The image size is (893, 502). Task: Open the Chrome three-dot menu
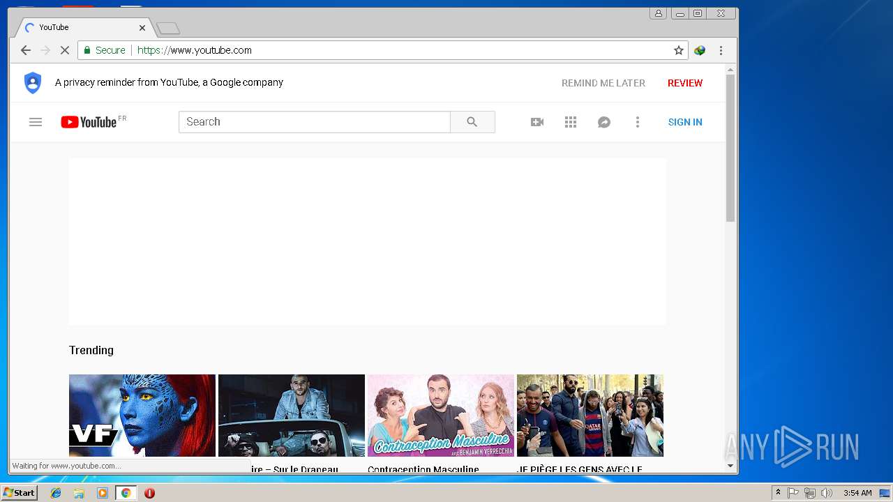tap(721, 50)
